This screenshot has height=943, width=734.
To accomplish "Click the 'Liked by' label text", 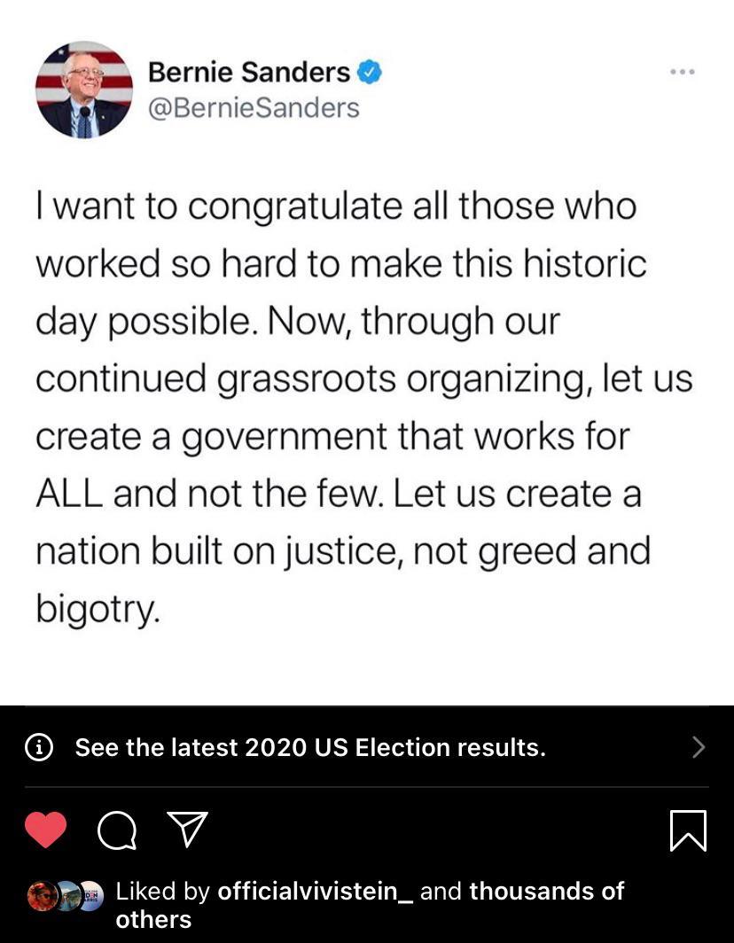I will coord(163,891).
